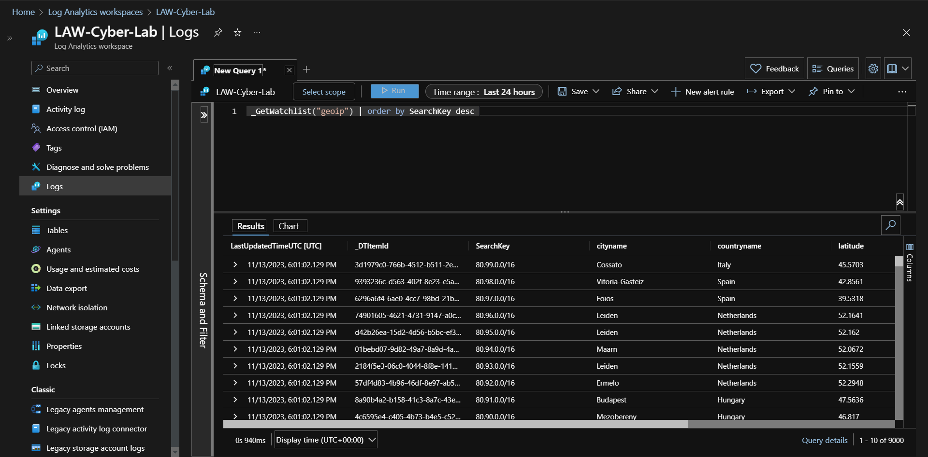The width and height of the screenshot is (928, 457).
Task: Expand the Foios result row
Action: point(235,298)
